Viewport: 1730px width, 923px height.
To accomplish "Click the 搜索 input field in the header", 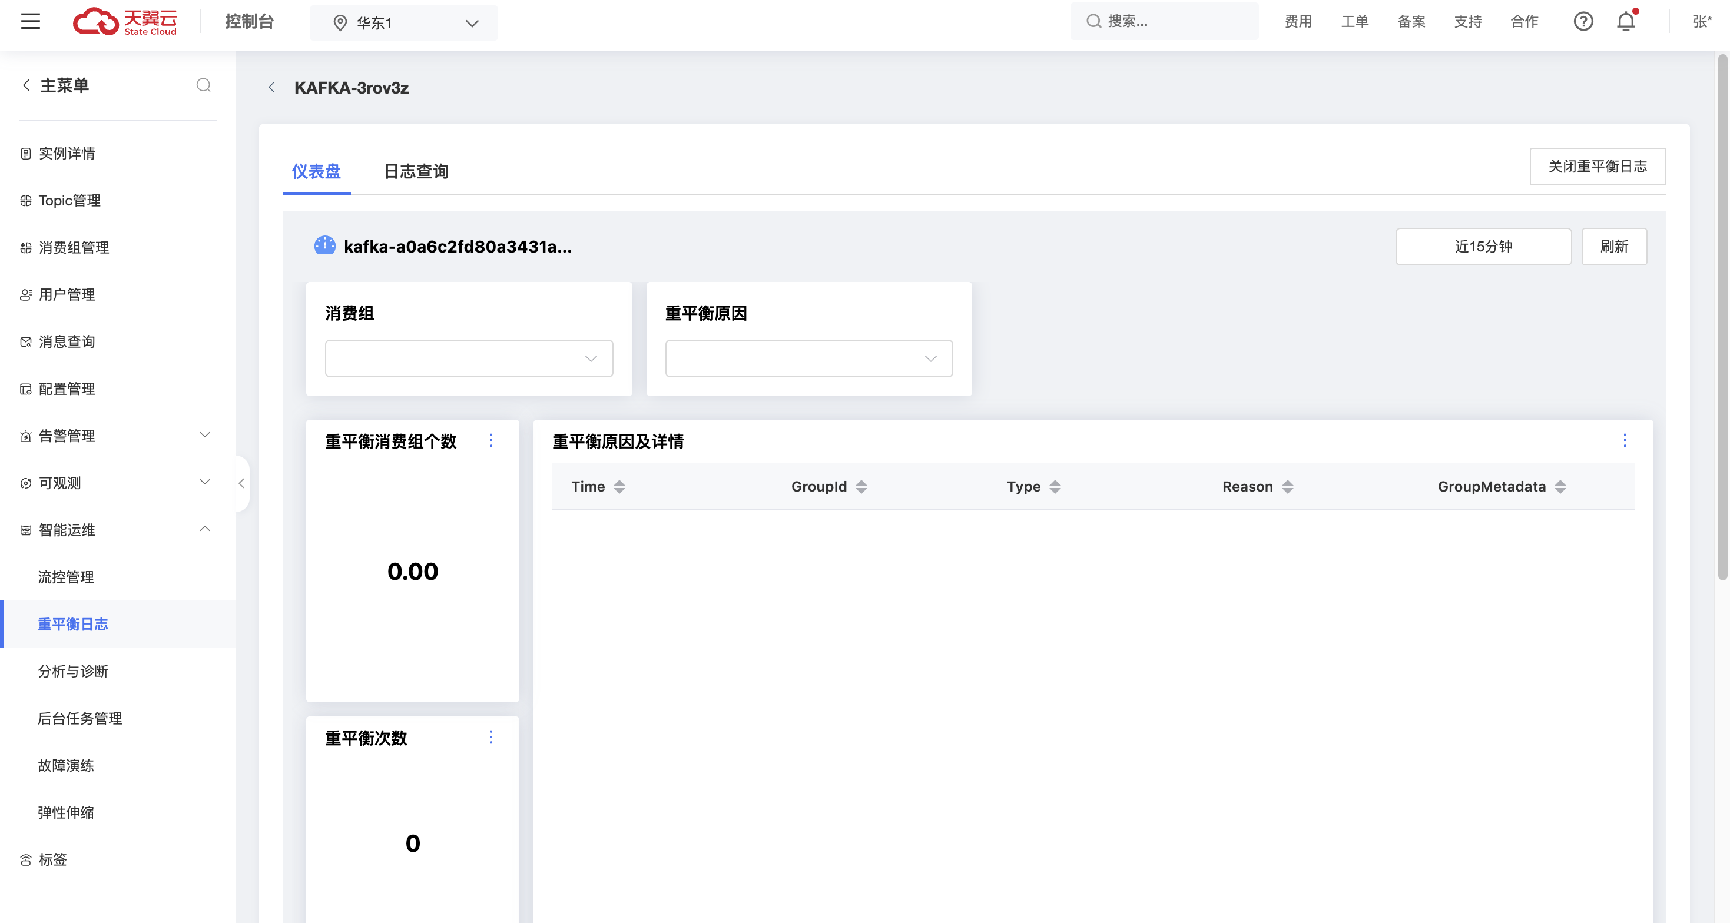I will (1164, 21).
